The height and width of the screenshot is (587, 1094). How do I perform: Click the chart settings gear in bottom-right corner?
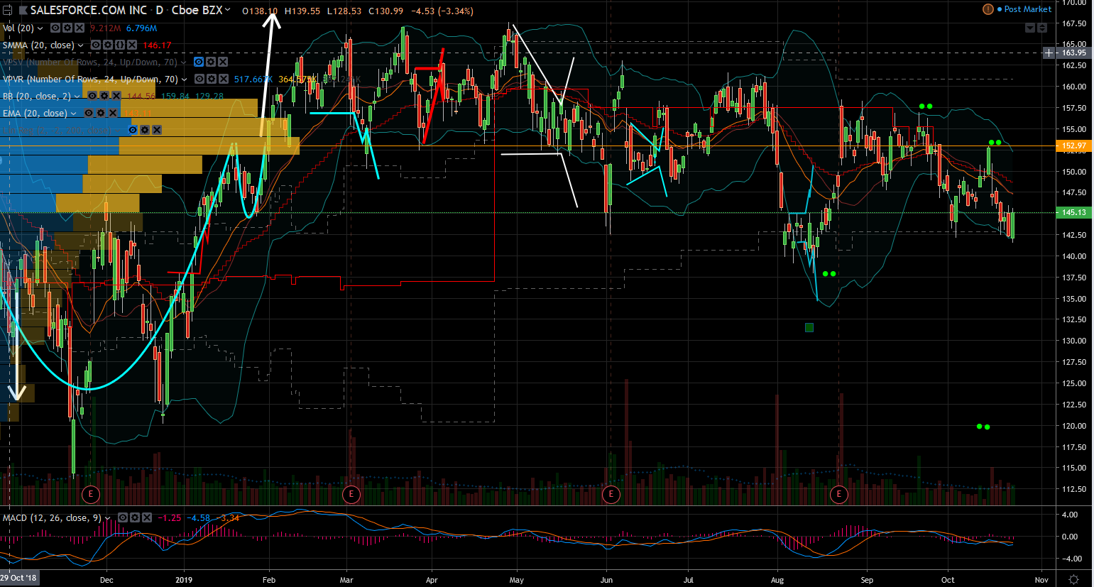(x=1074, y=580)
